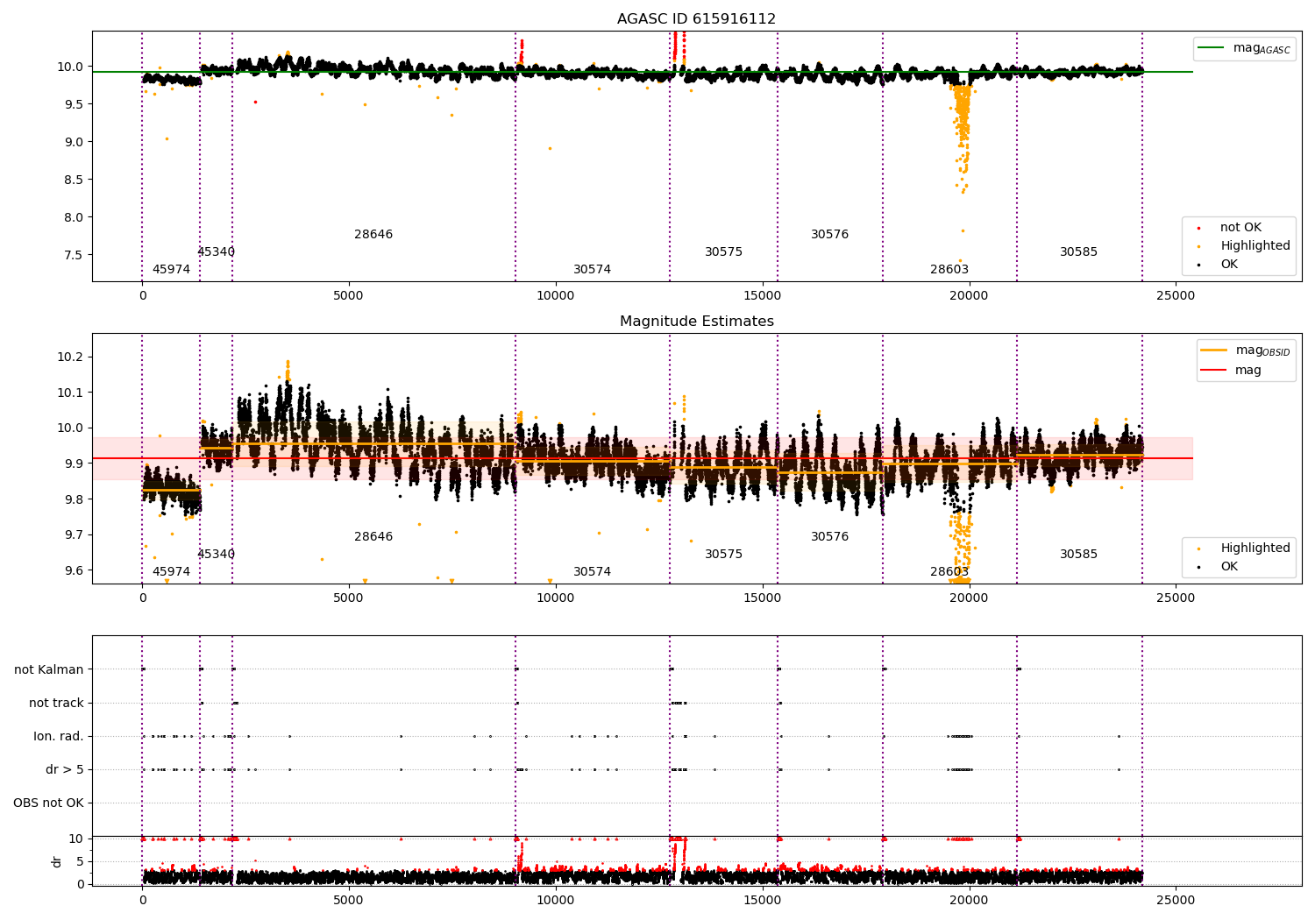
Task: Click y-tick '7.5' on top plot
Action: 73,255
